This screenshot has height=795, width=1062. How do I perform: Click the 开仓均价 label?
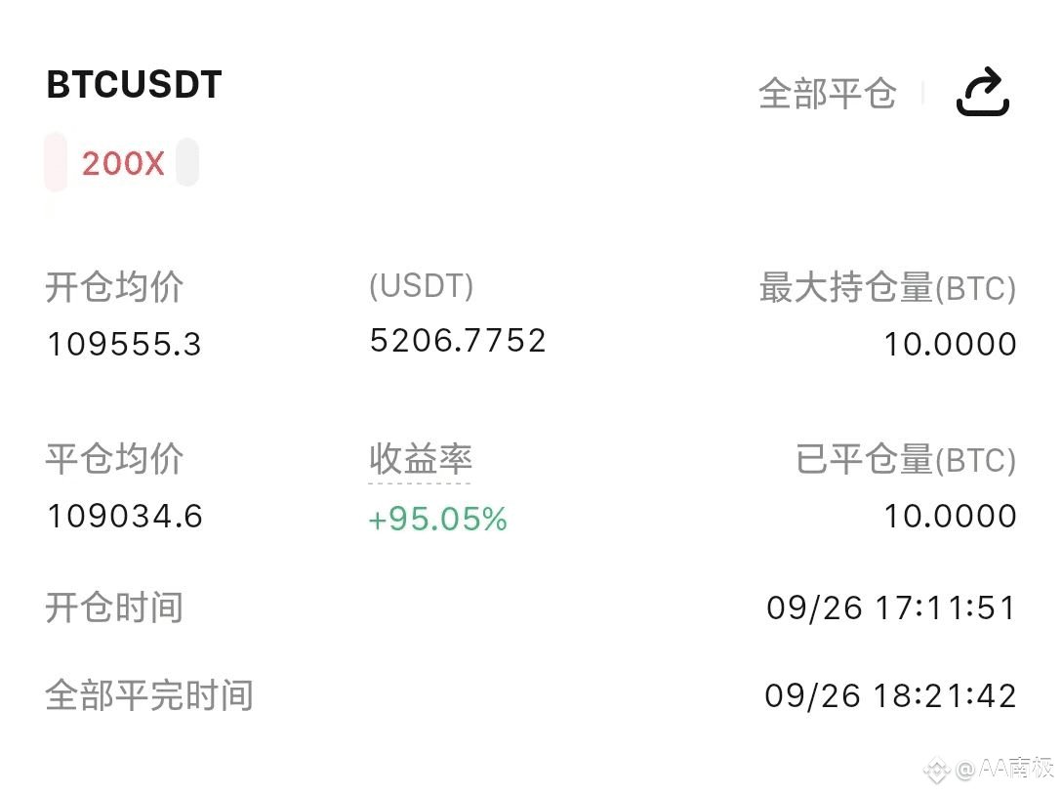114,287
